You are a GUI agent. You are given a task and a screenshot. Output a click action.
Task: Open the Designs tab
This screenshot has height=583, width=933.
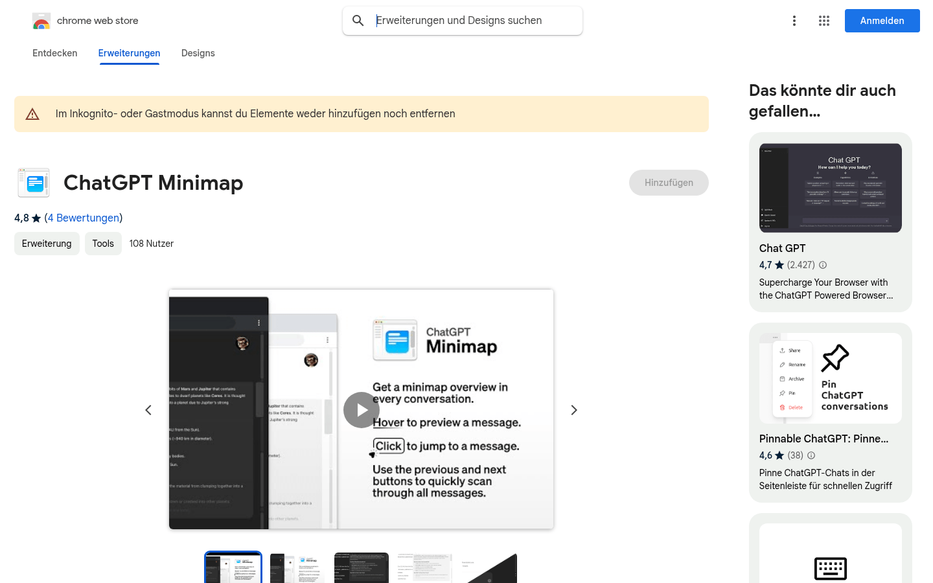coord(198,53)
